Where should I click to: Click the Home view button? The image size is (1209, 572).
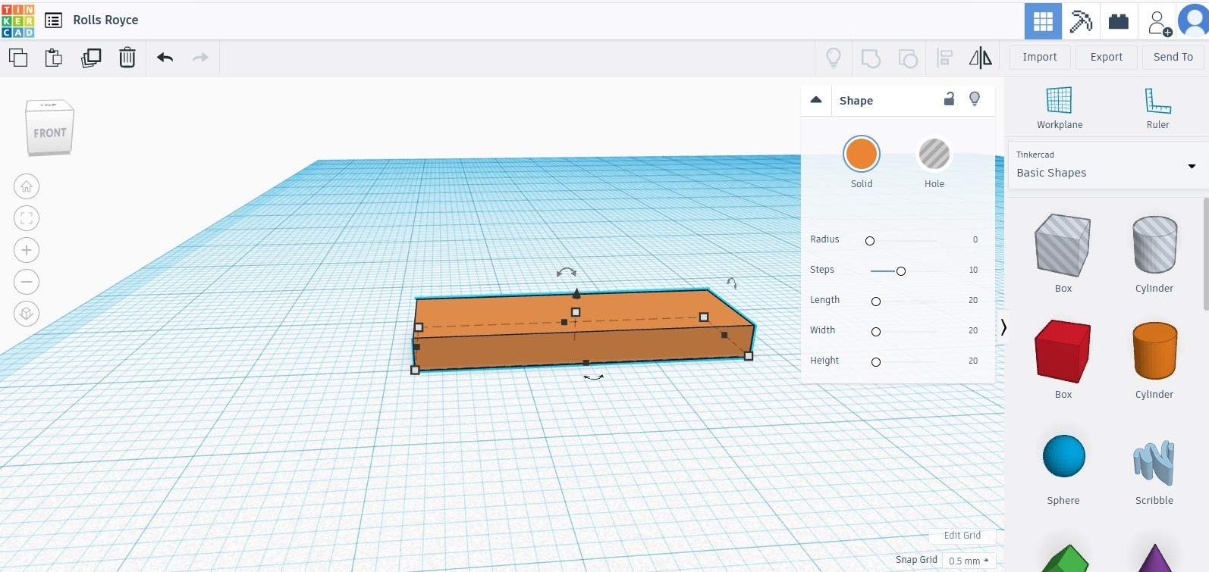click(27, 186)
